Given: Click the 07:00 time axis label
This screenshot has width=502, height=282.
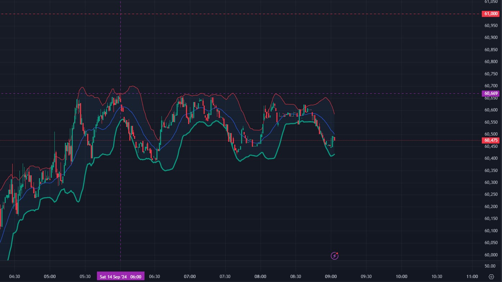Looking at the screenshot, I should point(190,277).
